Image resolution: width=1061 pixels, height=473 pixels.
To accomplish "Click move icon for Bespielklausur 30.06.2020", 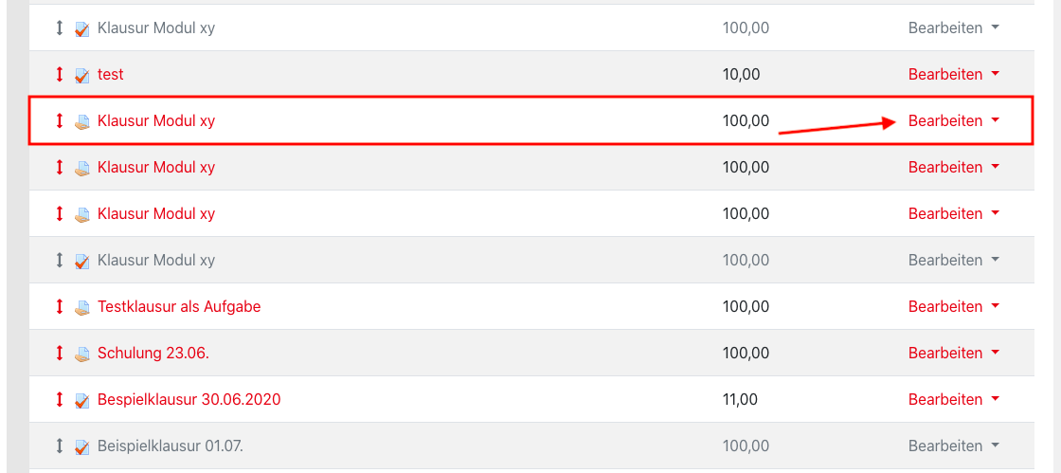I will coord(60,400).
